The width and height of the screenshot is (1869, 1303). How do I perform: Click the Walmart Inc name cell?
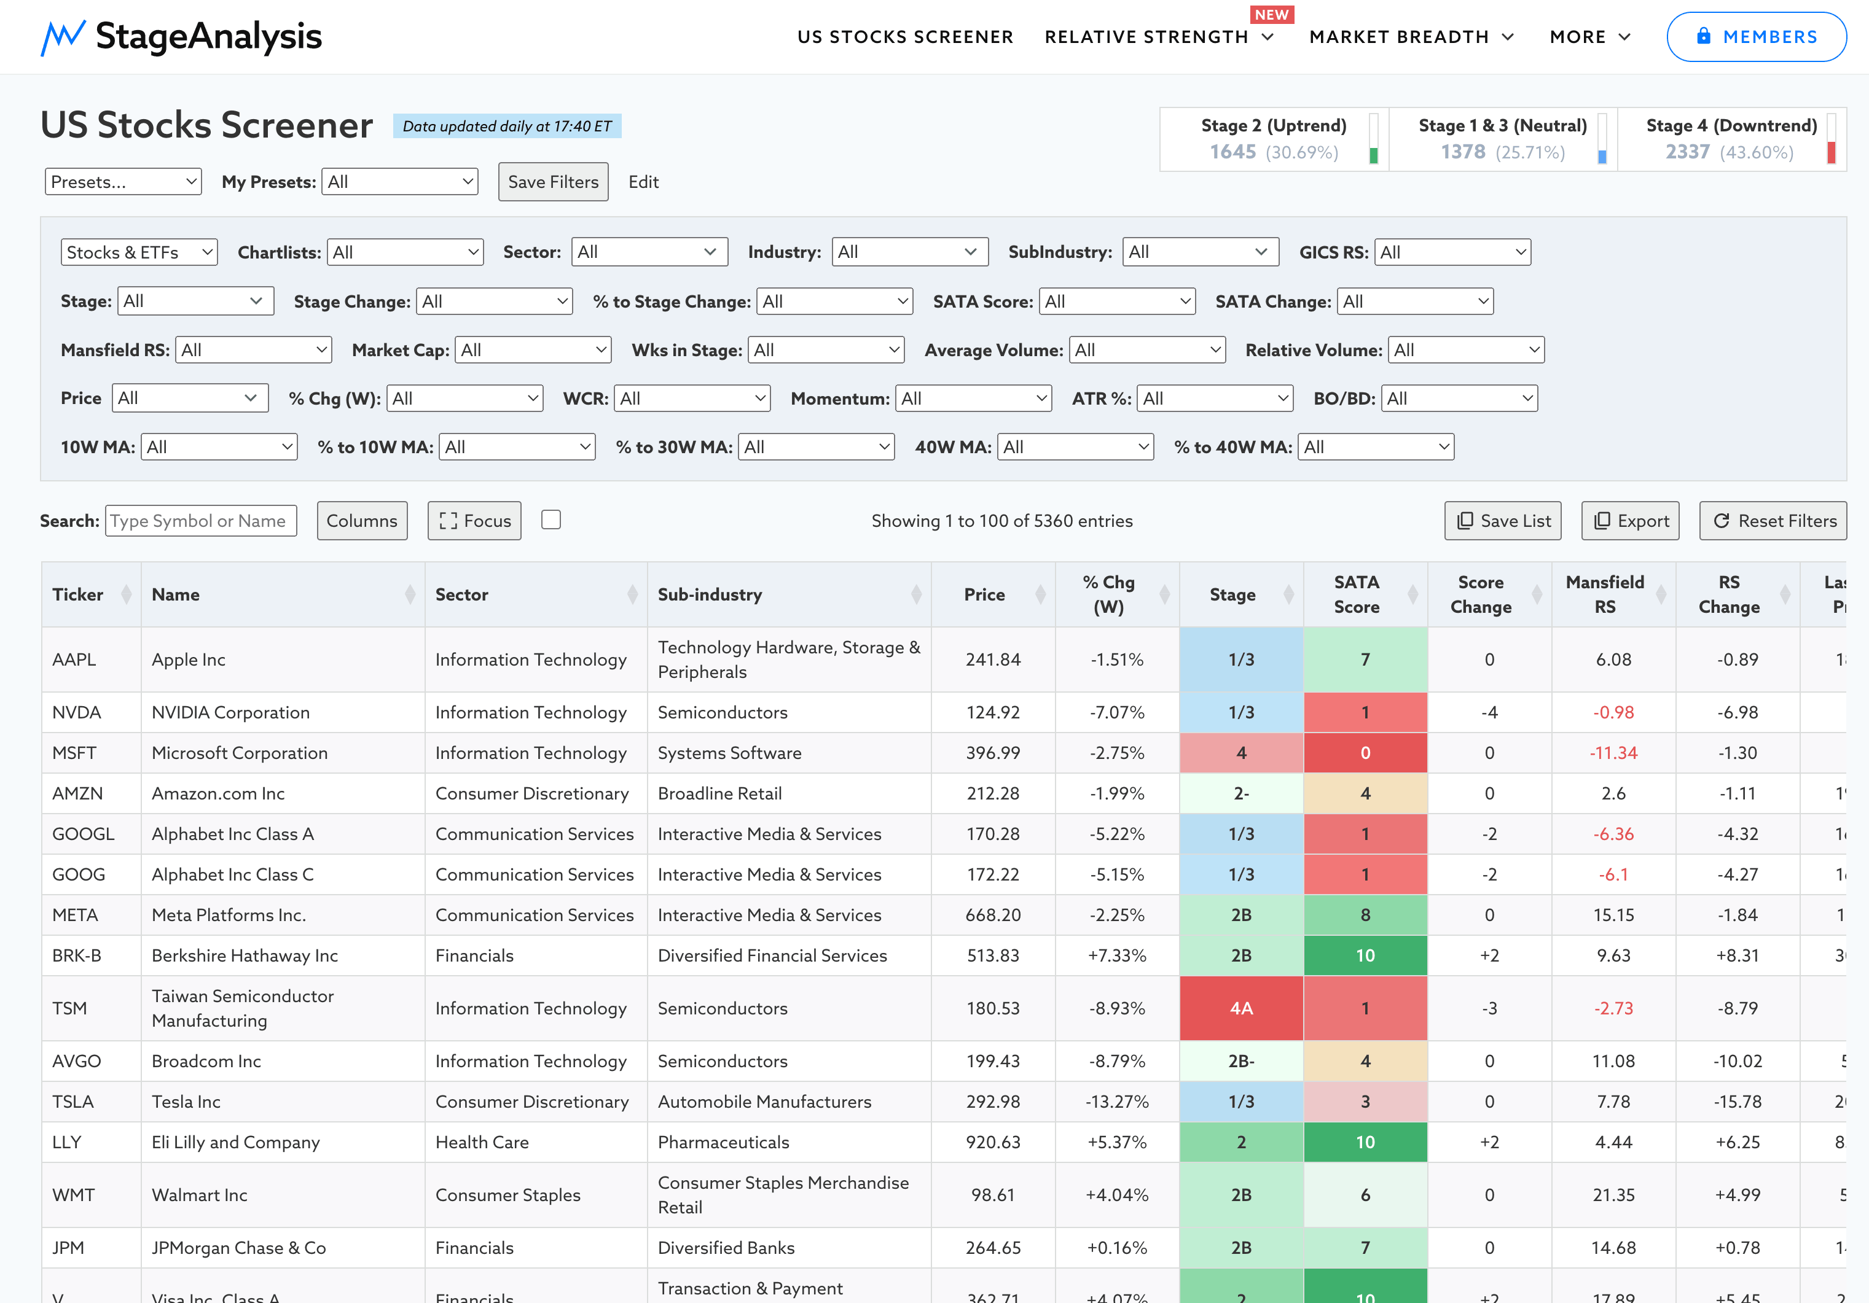coord(283,1196)
